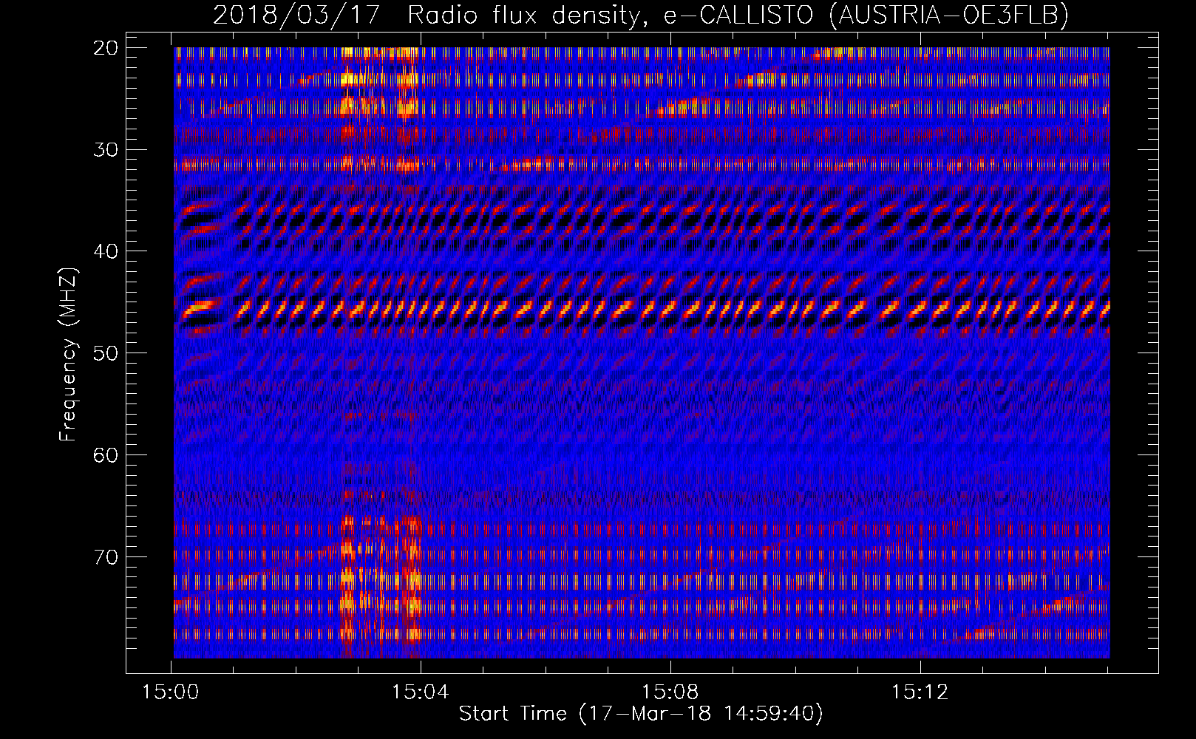The image size is (1196, 739).
Task: Click the plot title 'Radio flux density, e-CALLISTO'
Action: pos(612,15)
